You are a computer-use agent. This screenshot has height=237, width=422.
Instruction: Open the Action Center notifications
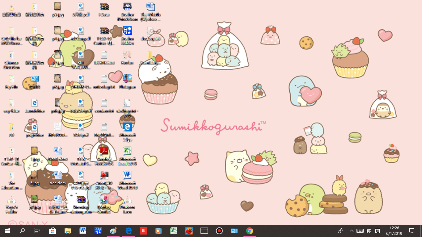411,231
